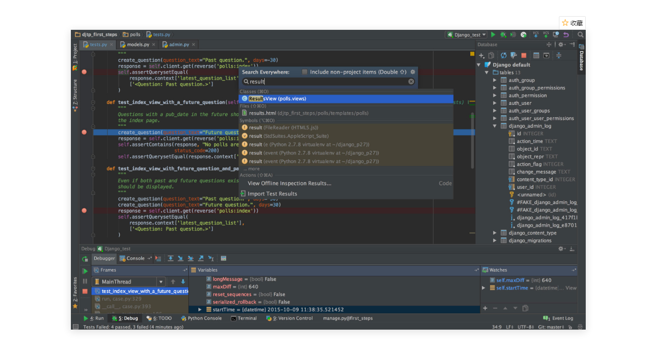
Task: Add a new watch with the plus icon
Action: pyautogui.click(x=485, y=308)
